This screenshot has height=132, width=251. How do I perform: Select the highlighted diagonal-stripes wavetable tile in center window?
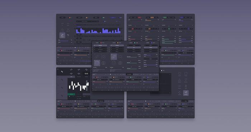[x=114, y=57]
